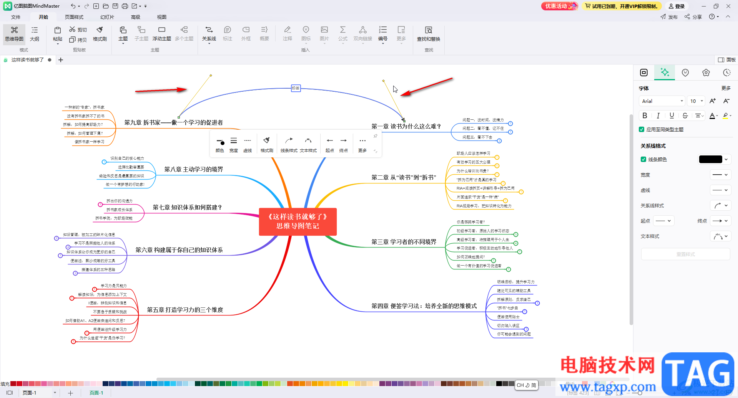
Task: Open the theme settings panel tab
Action: [706, 73]
